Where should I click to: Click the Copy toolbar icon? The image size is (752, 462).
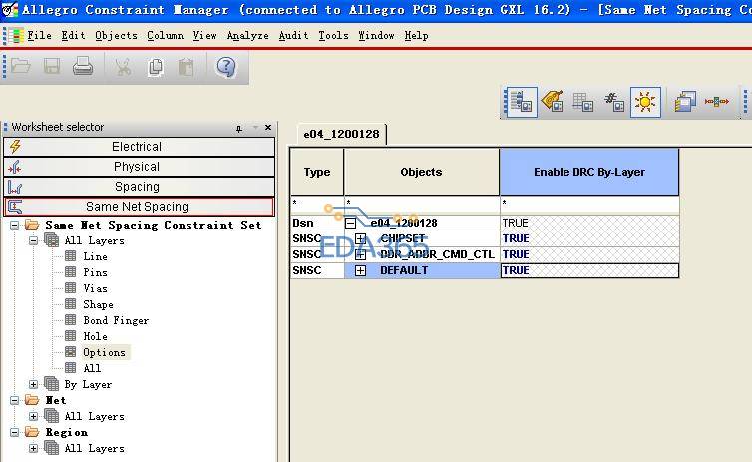155,67
